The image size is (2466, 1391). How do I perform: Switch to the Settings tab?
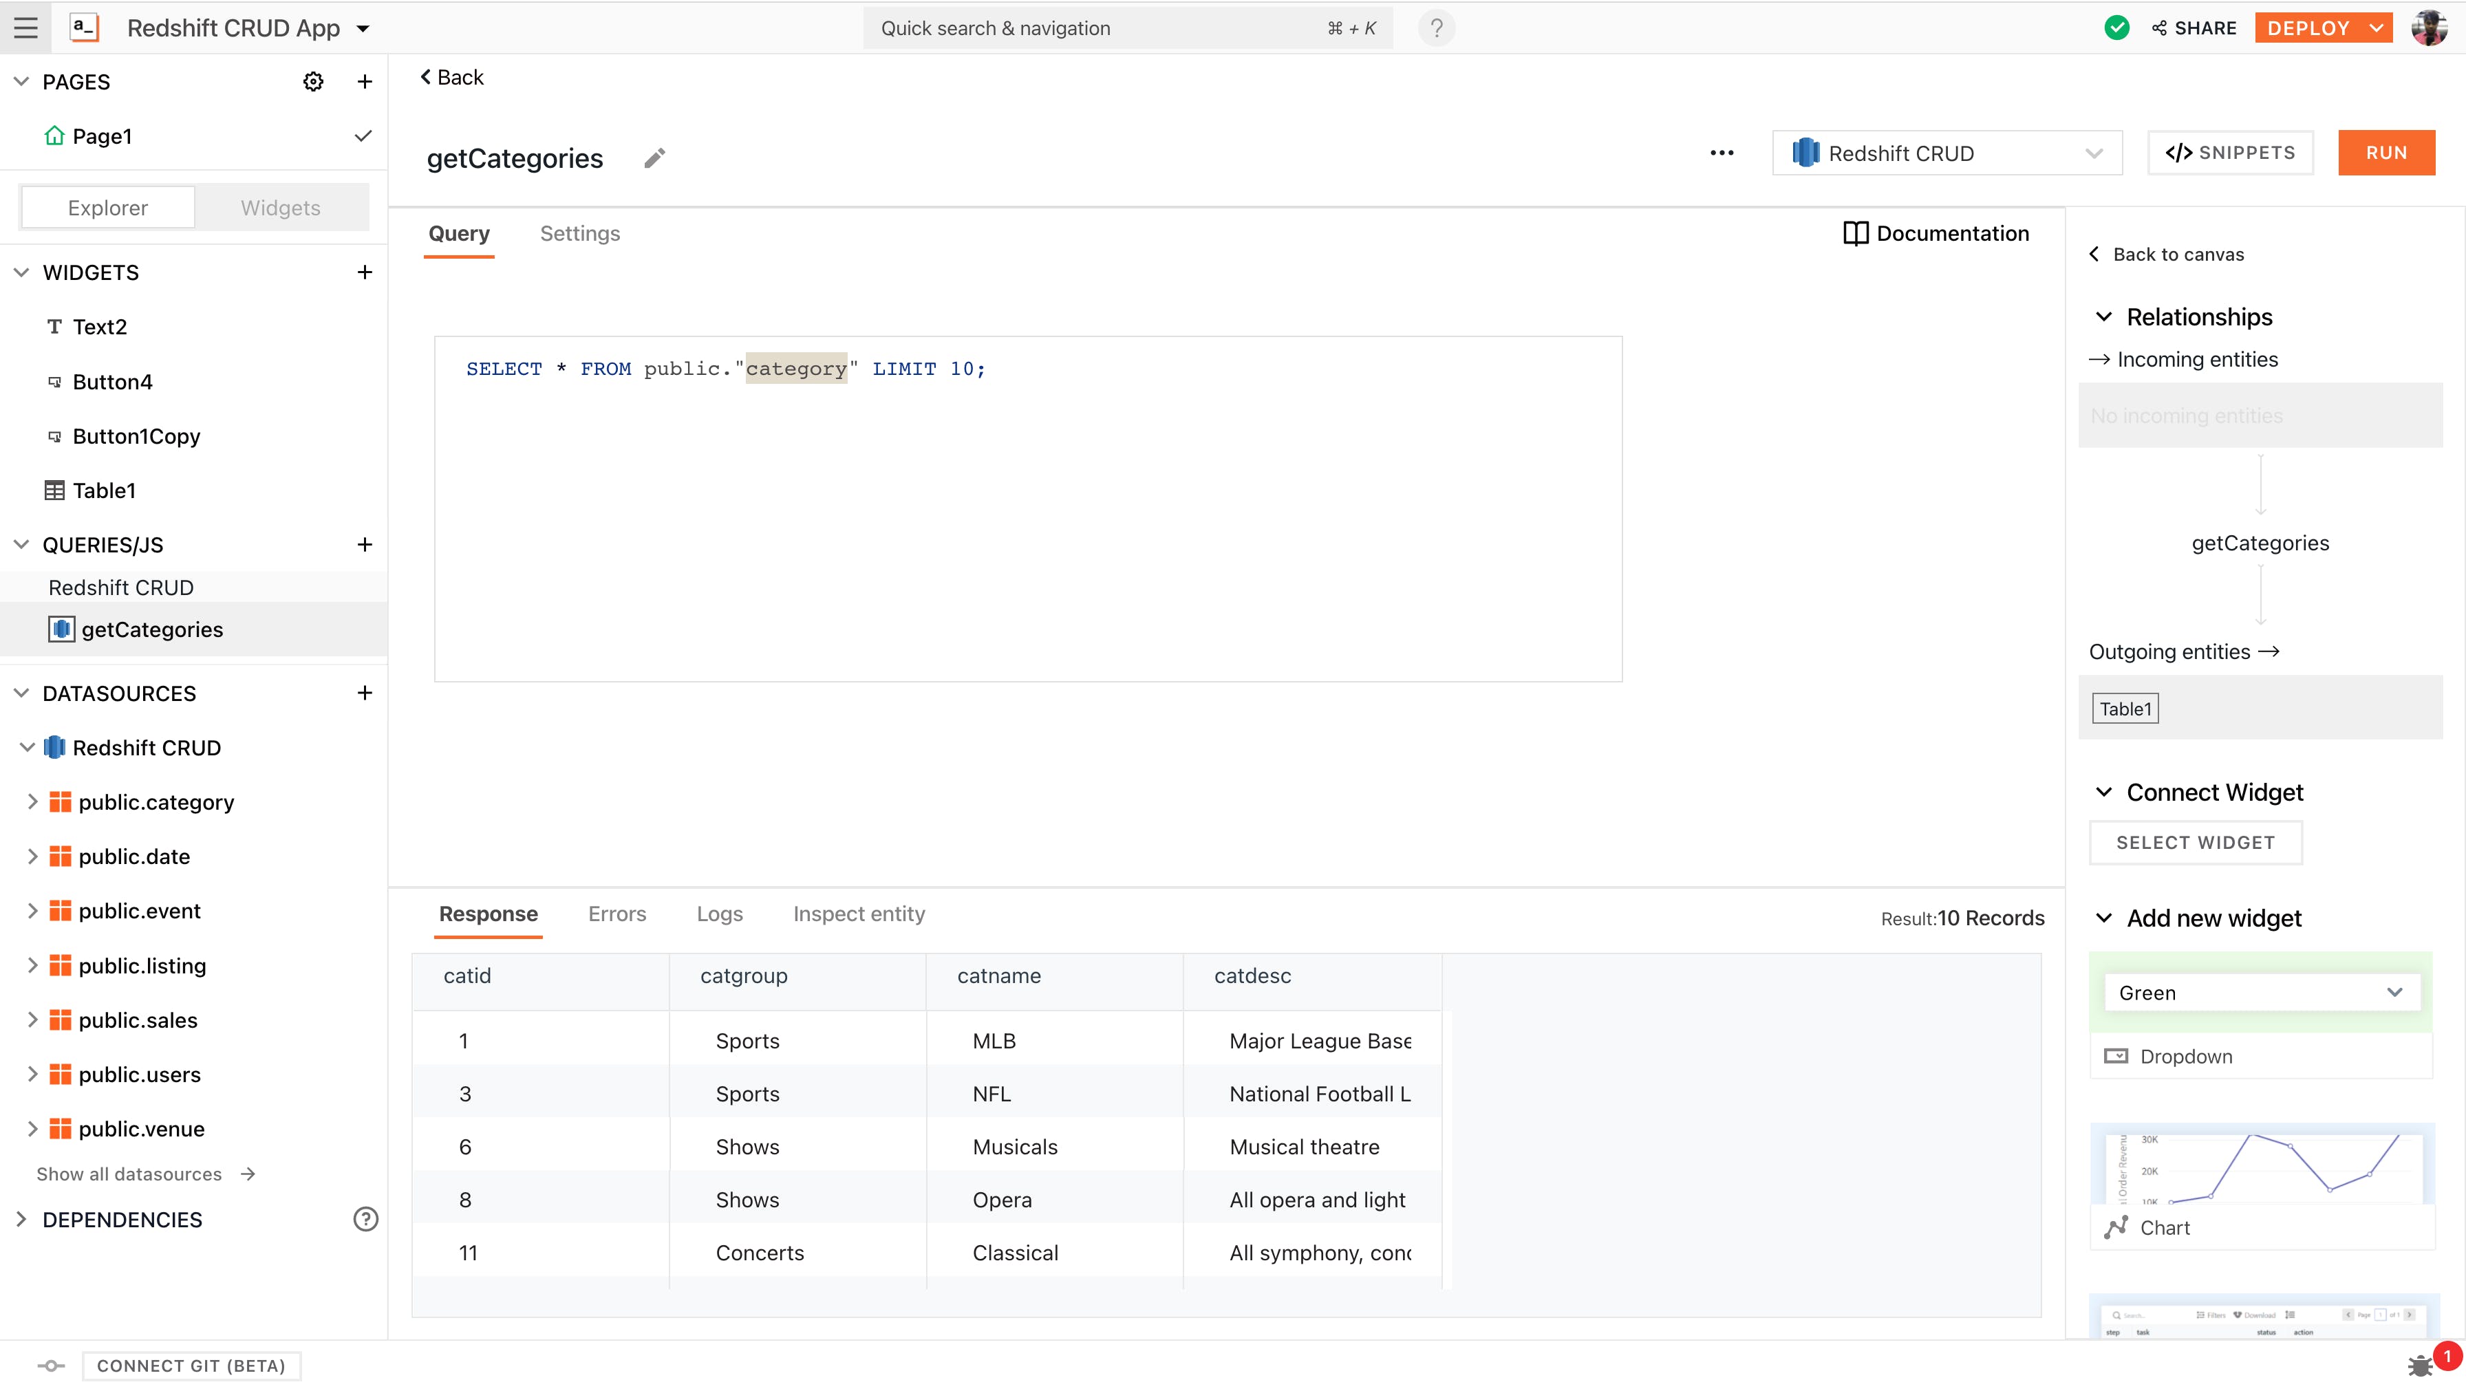click(579, 234)
